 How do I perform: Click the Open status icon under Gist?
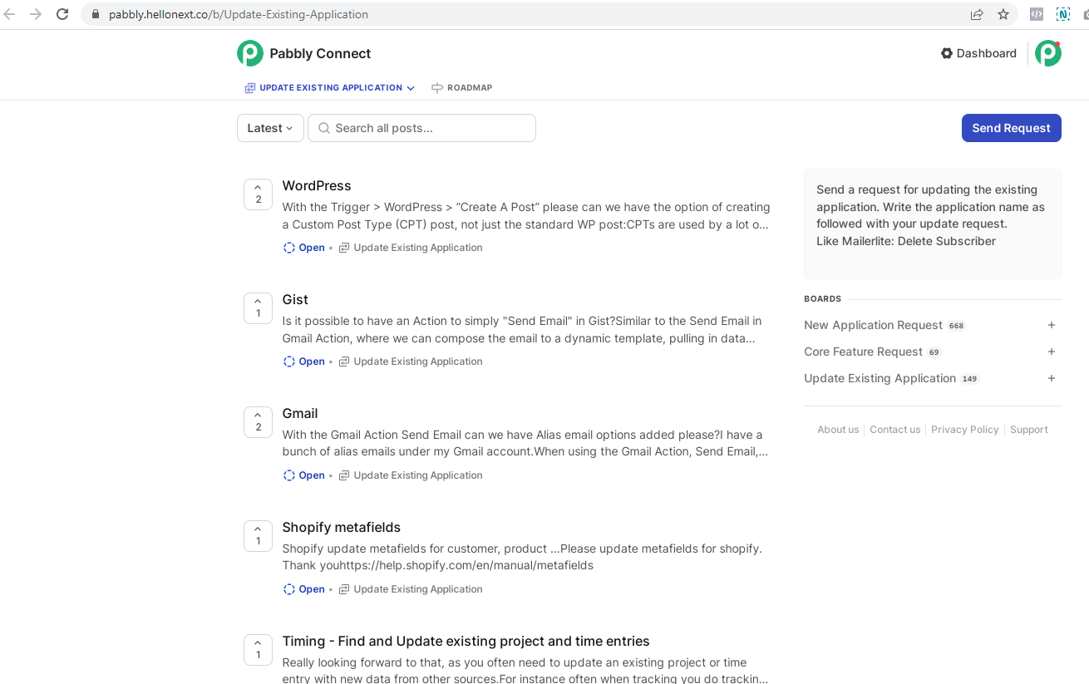tap(289, 362)
